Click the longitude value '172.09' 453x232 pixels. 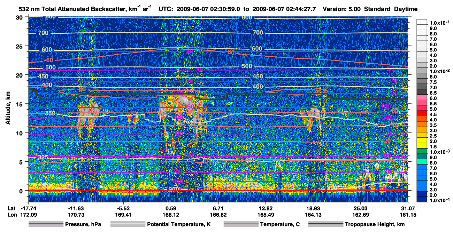point(29,215)
